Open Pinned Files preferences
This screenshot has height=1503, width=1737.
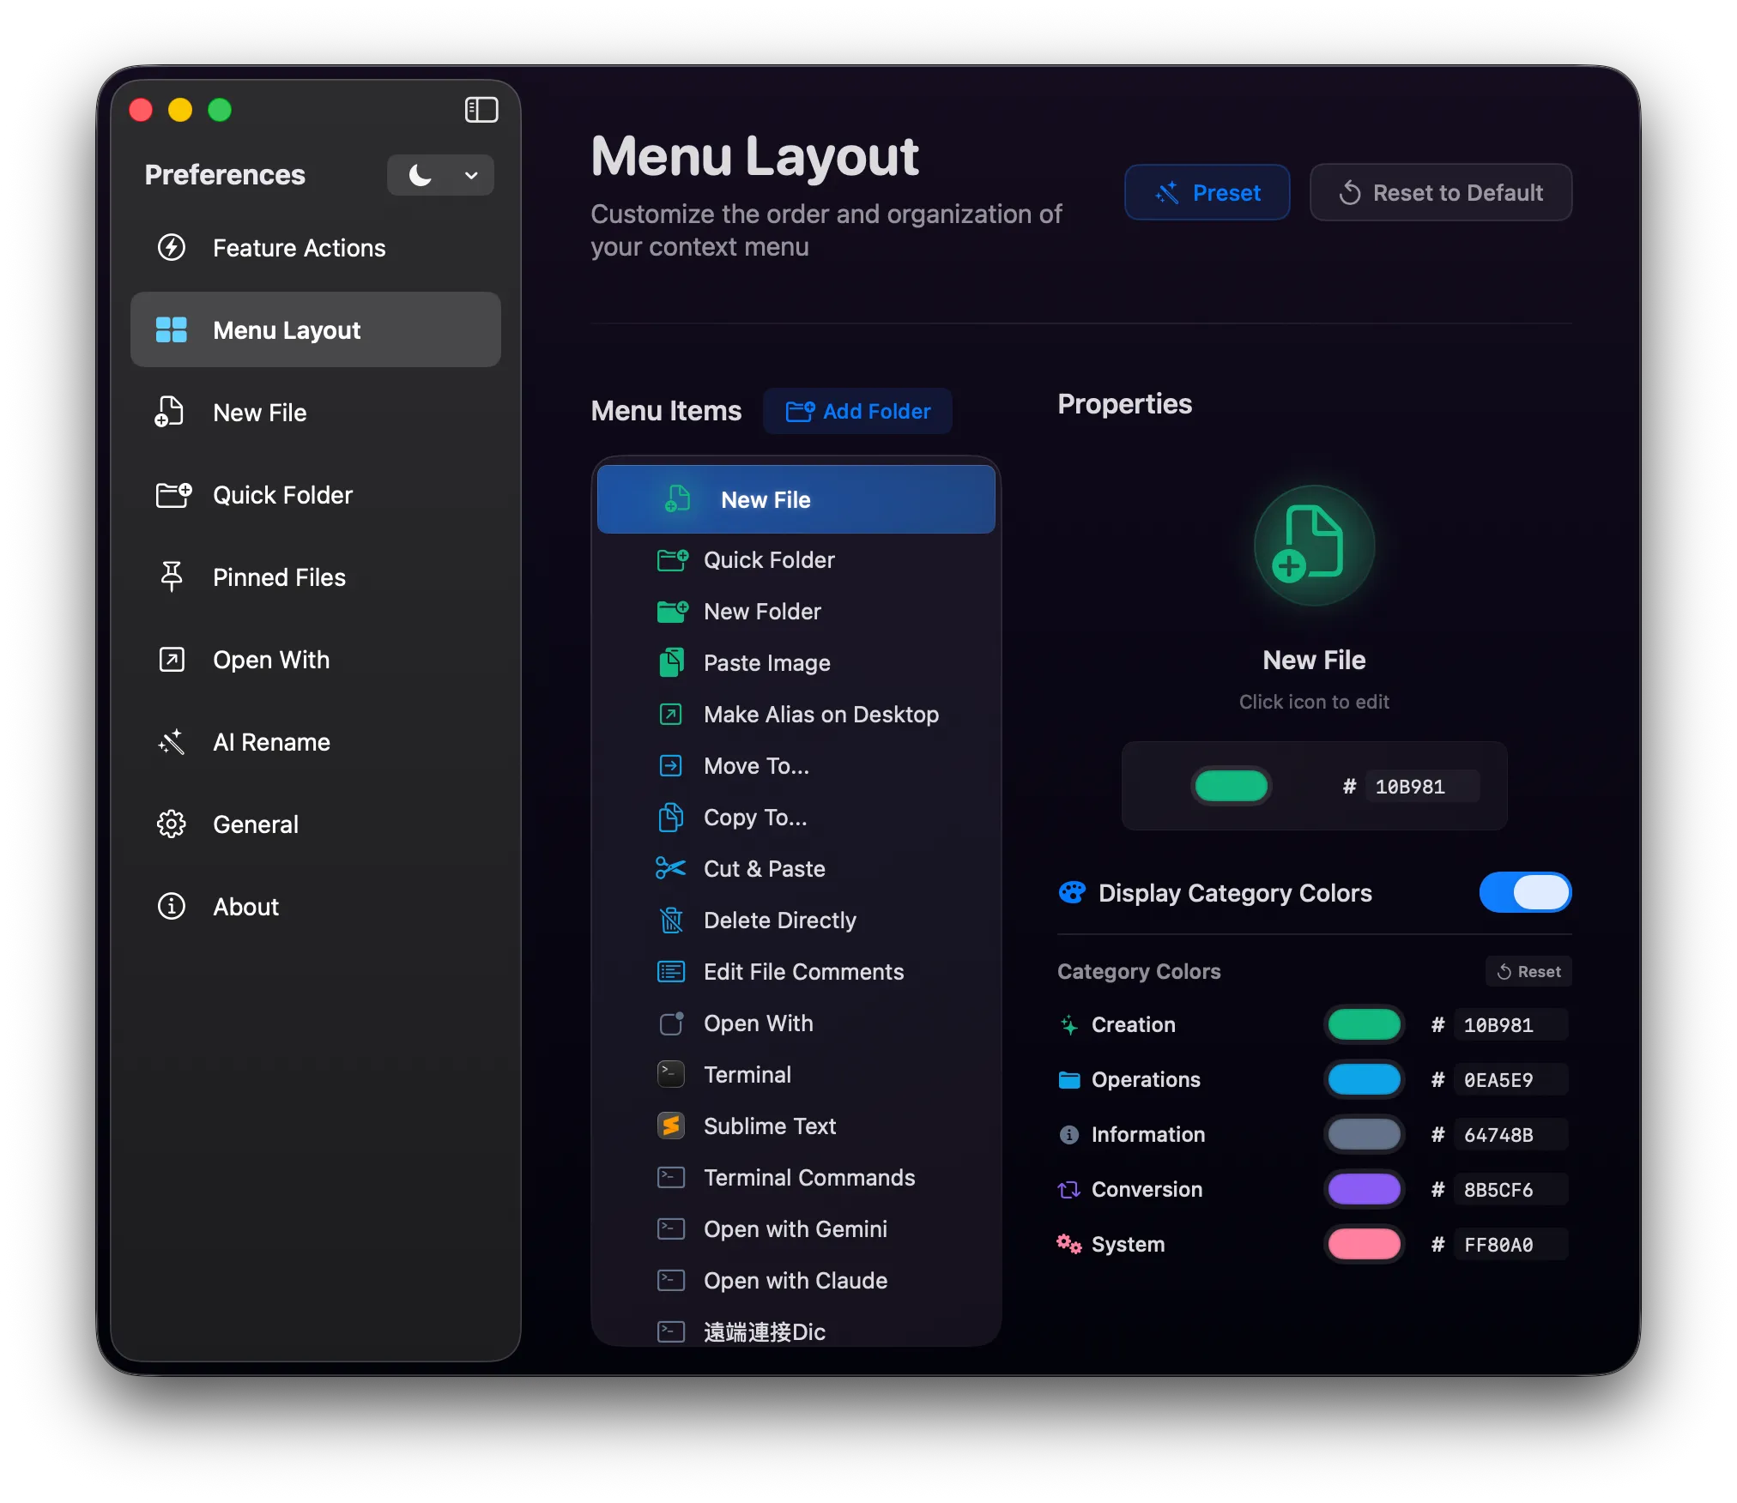coord(315,577)
